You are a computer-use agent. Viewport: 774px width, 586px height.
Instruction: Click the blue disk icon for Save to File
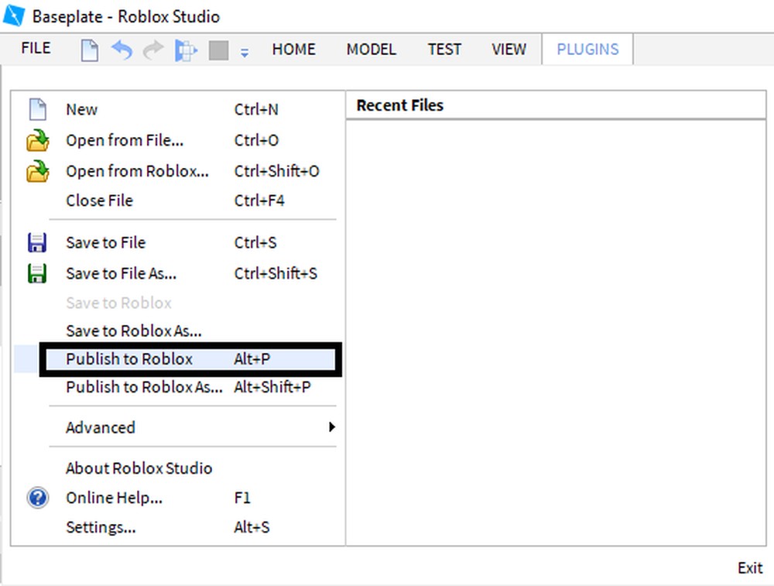pos(36,242)
